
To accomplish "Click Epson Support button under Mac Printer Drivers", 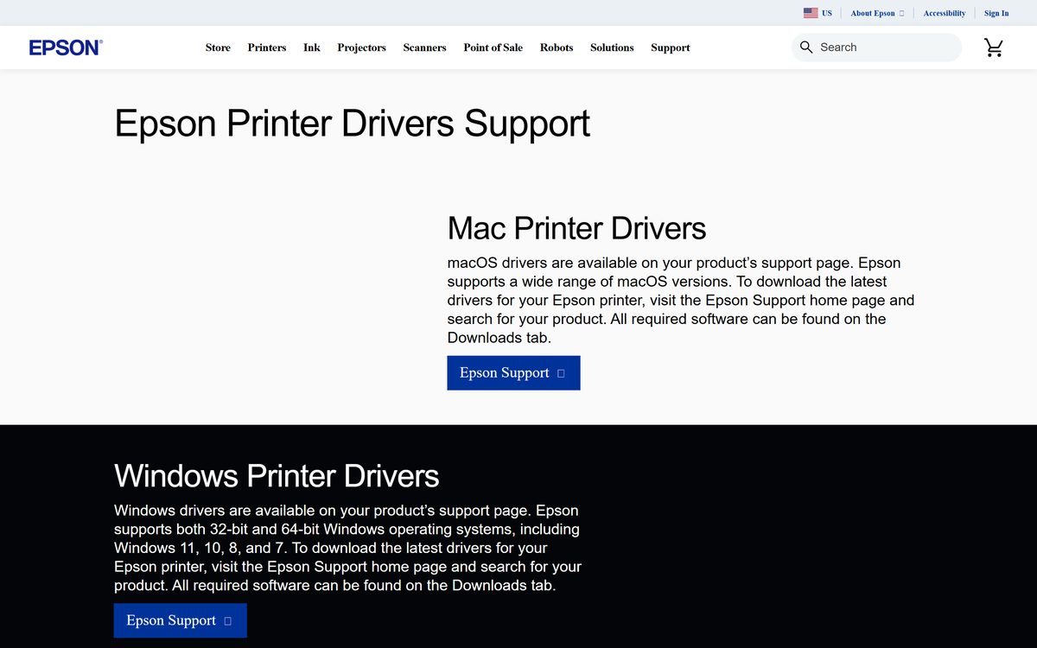I will click(x=513, y=373).
